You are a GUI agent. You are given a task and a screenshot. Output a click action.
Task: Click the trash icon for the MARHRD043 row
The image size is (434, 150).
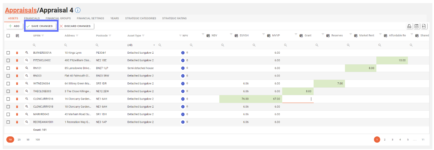[17, 114]
